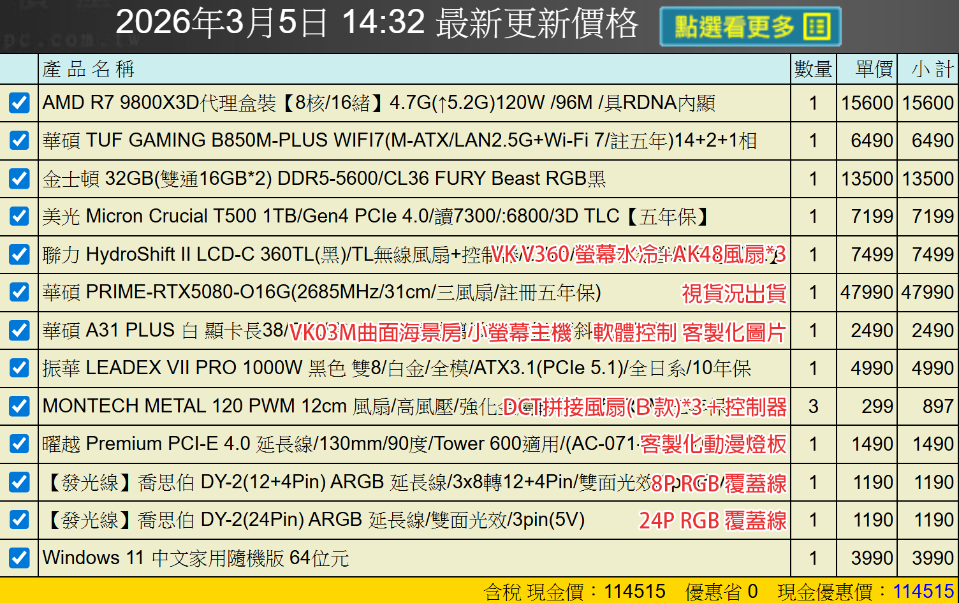This screenshot has height=603, width=959.
Task: Click the blue 現金優惠價 total 114515
Action: click(923, 592)
